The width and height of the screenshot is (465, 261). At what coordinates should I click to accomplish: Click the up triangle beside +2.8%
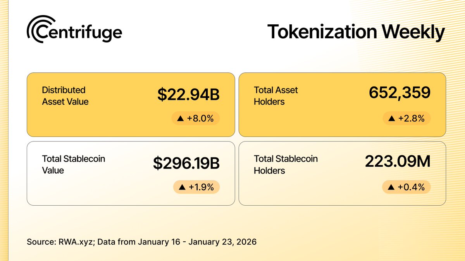[x=391, y=119]
